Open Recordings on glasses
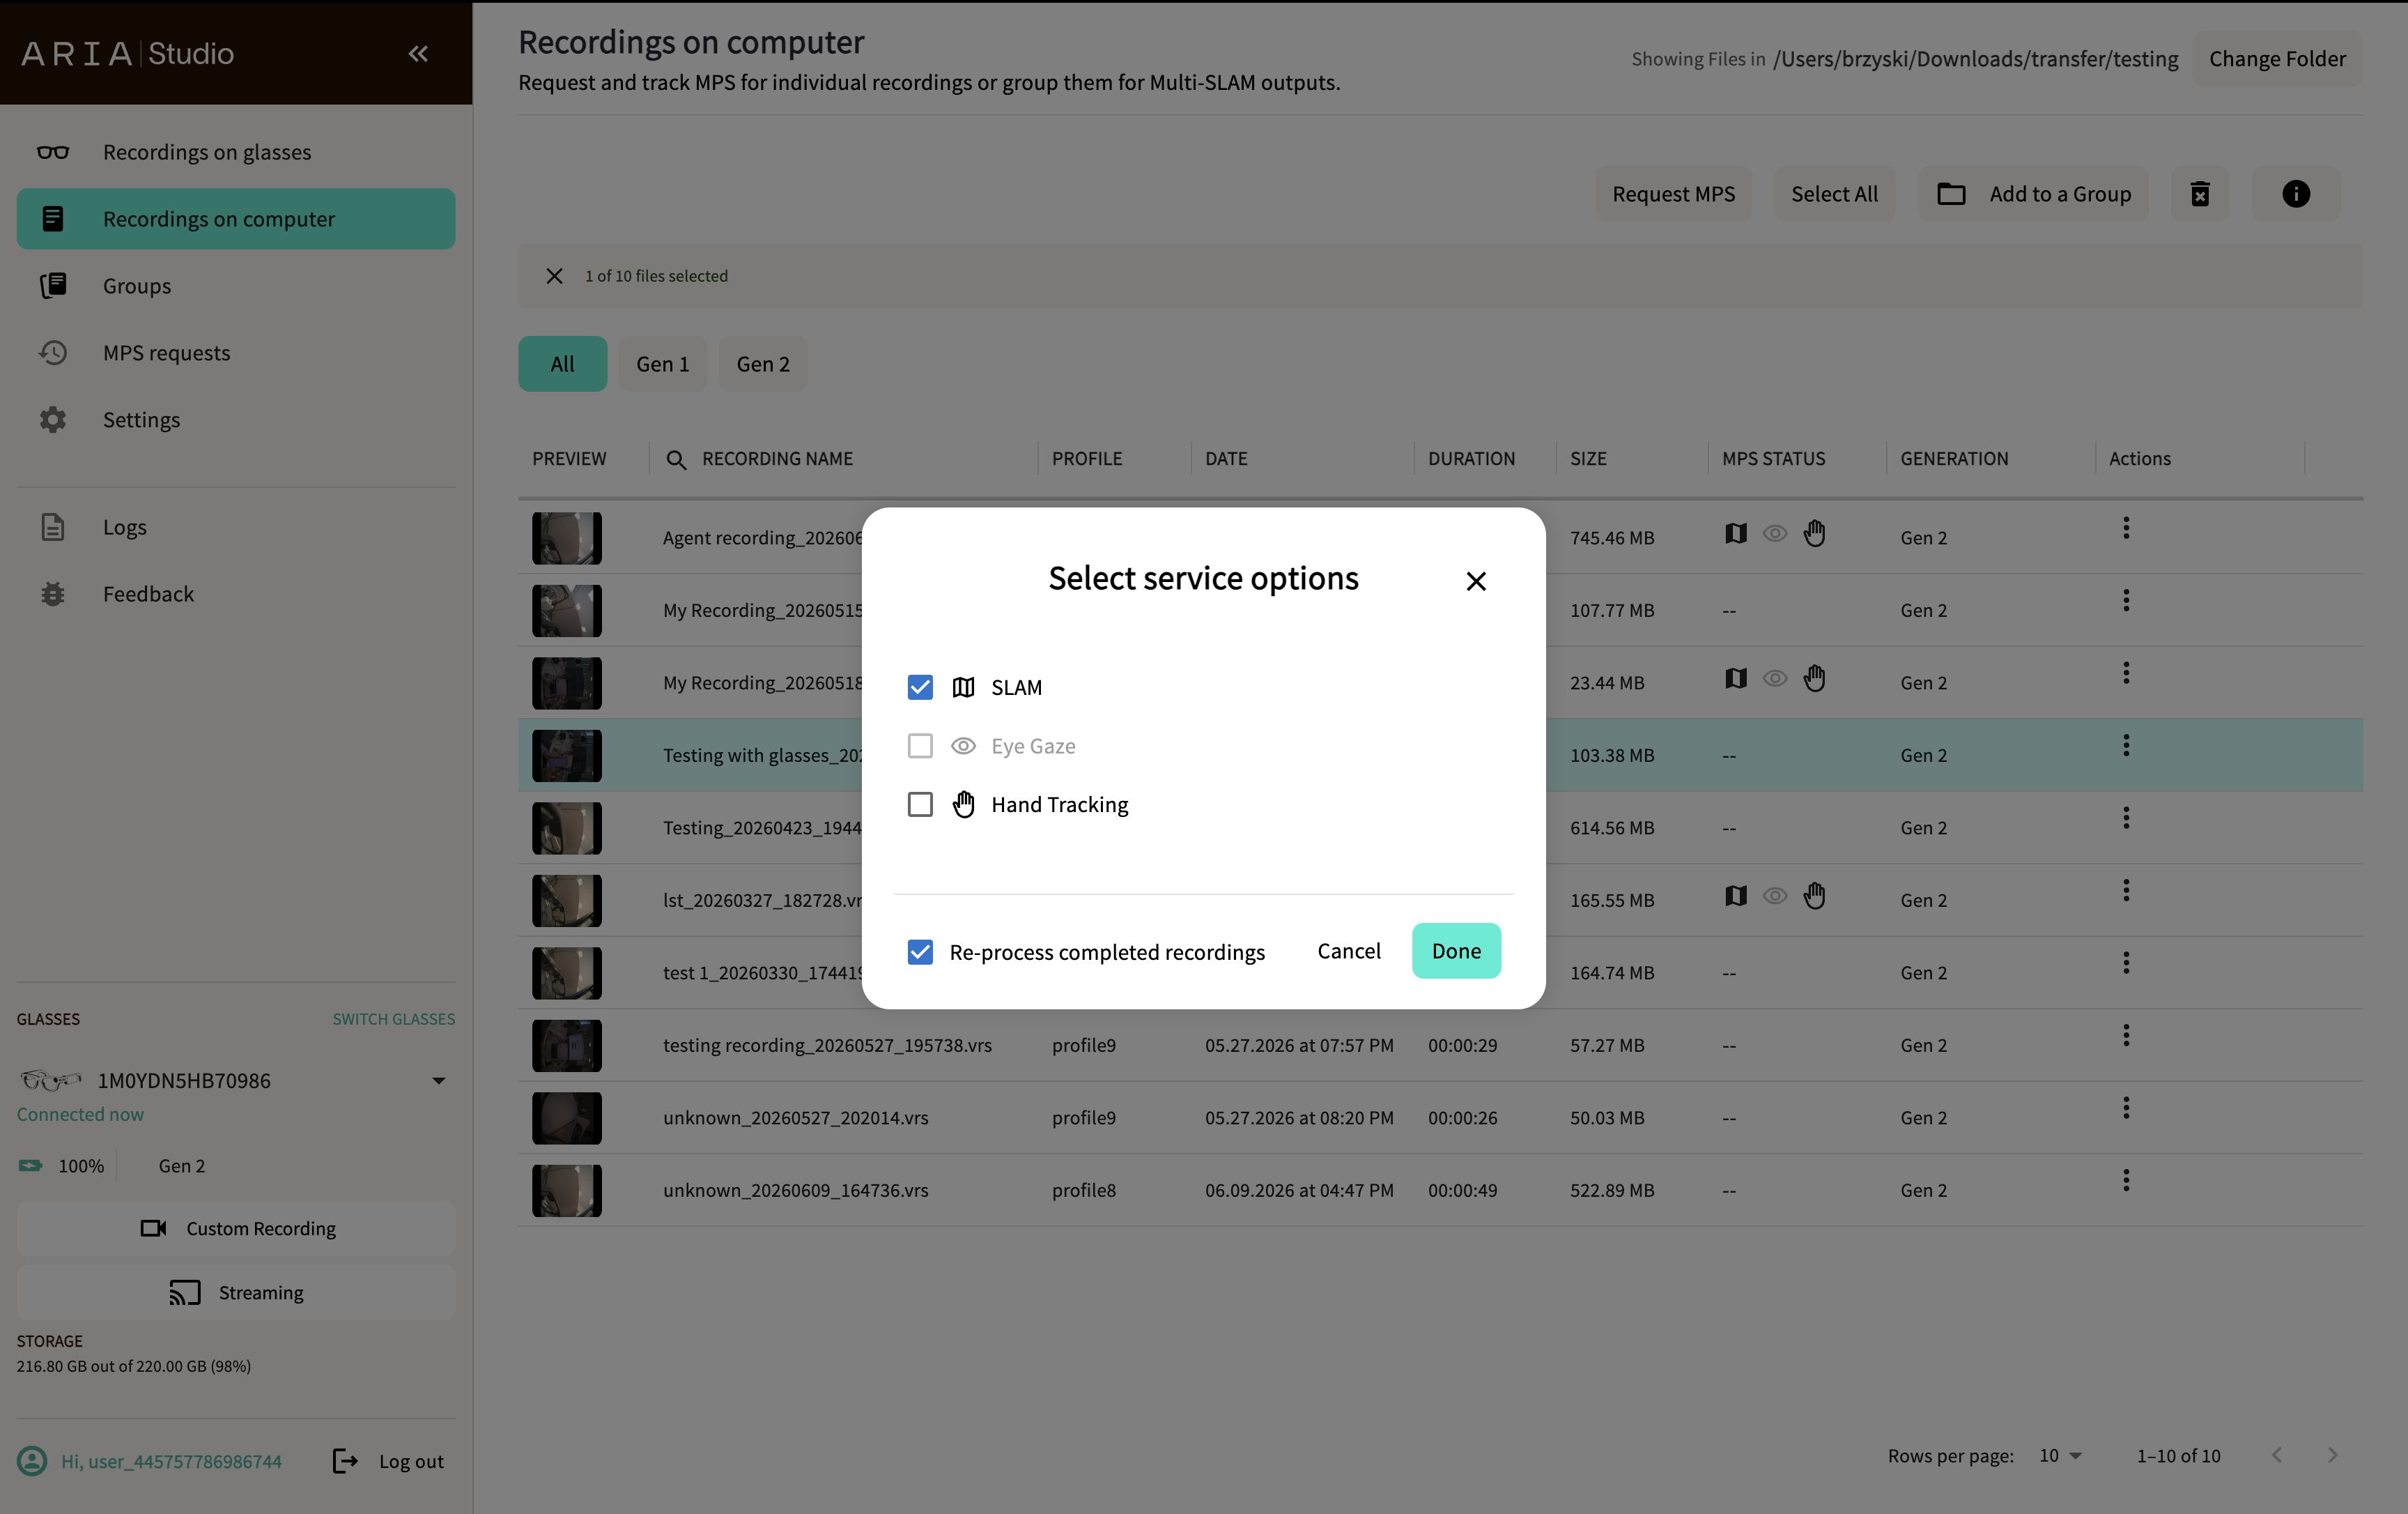 pos(236,152)
